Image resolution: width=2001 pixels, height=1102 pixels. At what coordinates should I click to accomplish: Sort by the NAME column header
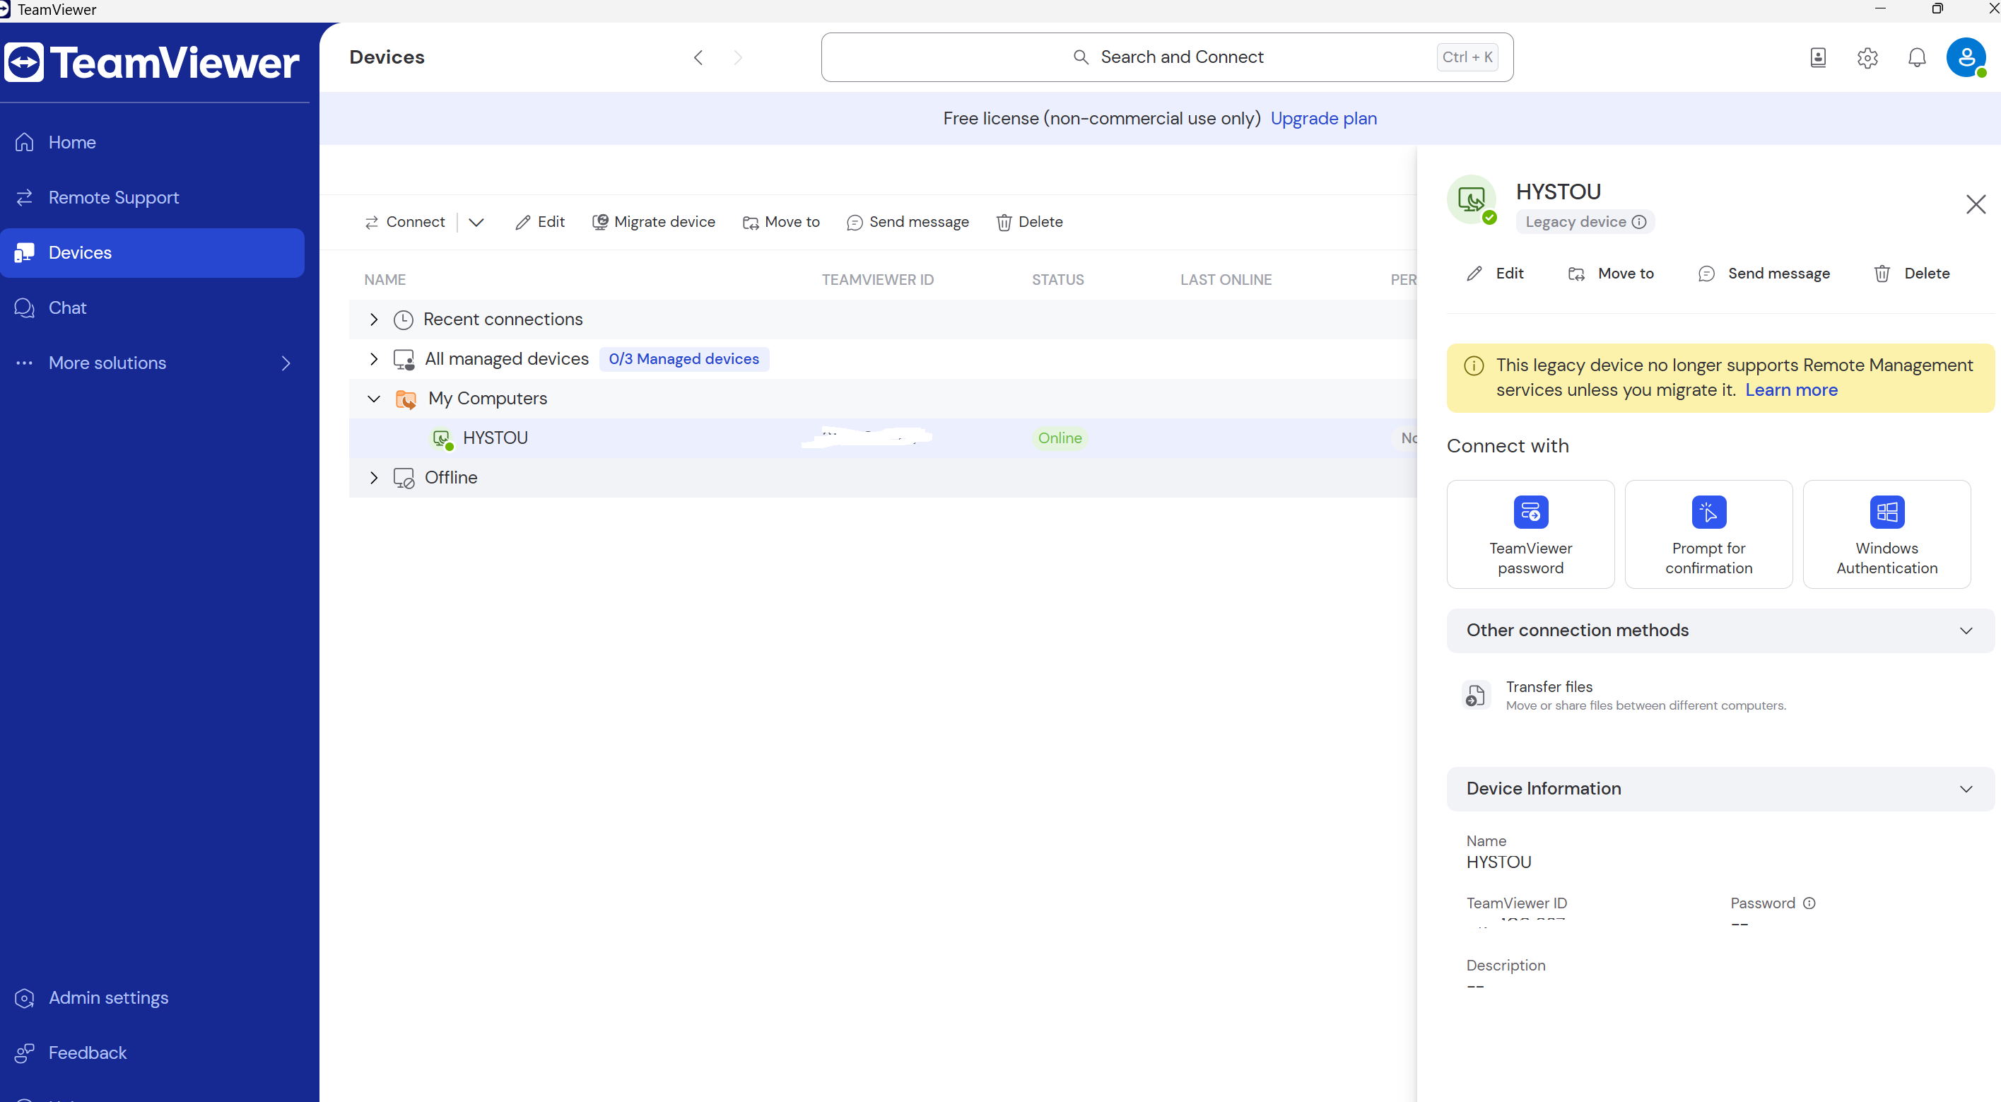click(x=385, y=280)
